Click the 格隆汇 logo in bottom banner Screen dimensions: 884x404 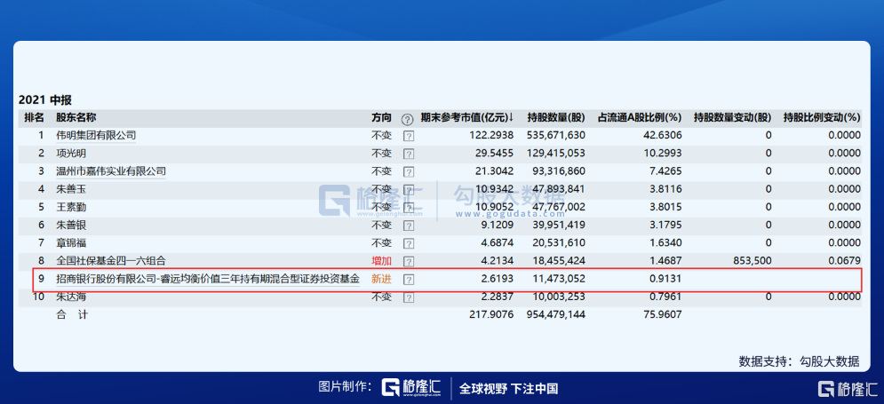pos(411,388)
